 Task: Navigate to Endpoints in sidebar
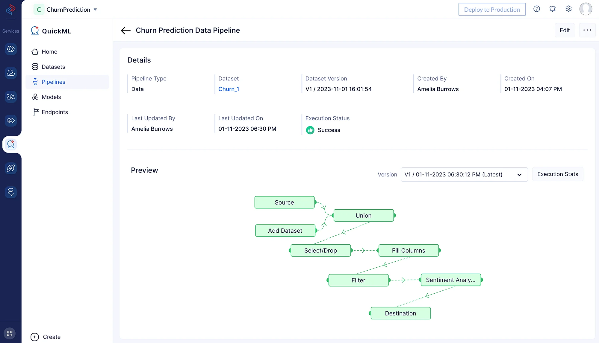[x=55, y=112]
